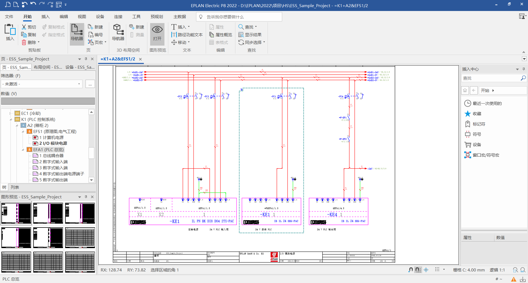The height and width of the screenshot is (283, 528).
Task: Open 窗口宏/符号宏 category
Action: 482,155
